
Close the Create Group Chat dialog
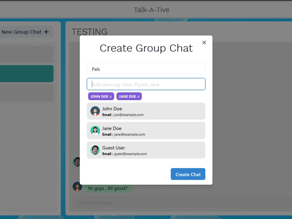point(204,42)
